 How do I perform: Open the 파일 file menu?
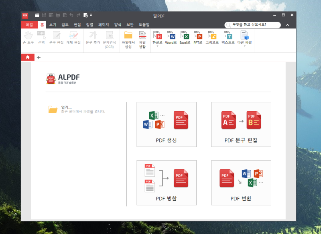29,25
